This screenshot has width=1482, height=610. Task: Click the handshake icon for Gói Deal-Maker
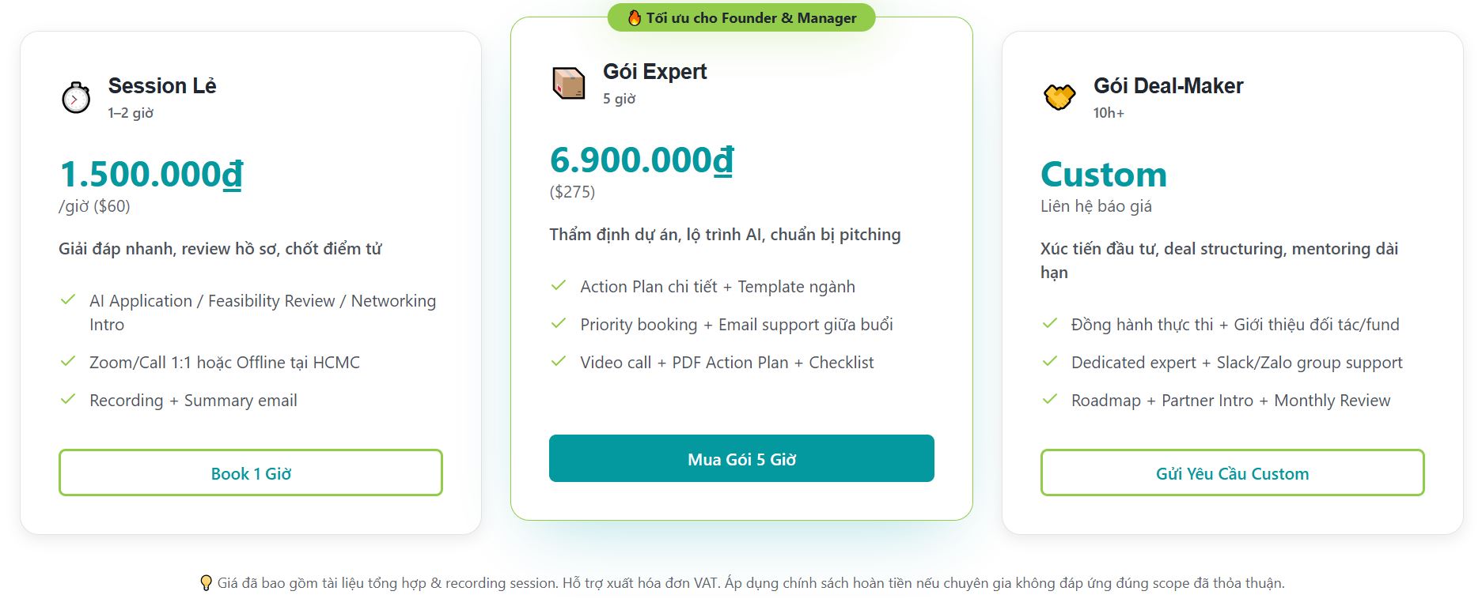pos(1059,97)
